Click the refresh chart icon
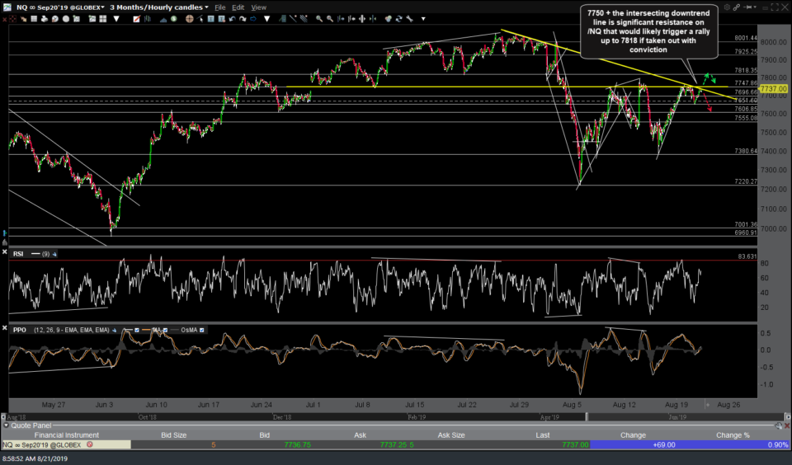The height and width of the screenshot is (465, 792). [399, 19]
